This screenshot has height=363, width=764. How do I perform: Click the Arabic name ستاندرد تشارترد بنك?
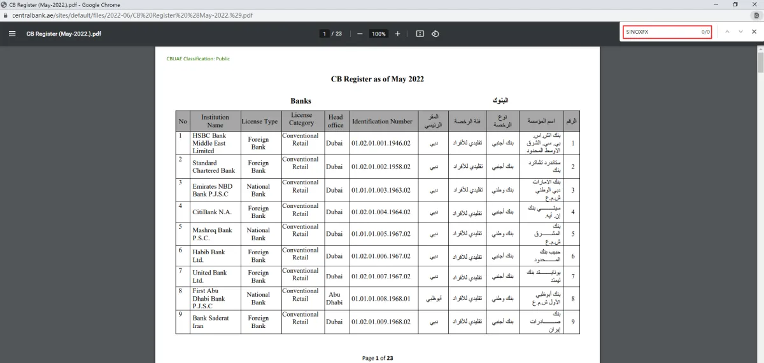pyautogui.click(x=542, y=167)
